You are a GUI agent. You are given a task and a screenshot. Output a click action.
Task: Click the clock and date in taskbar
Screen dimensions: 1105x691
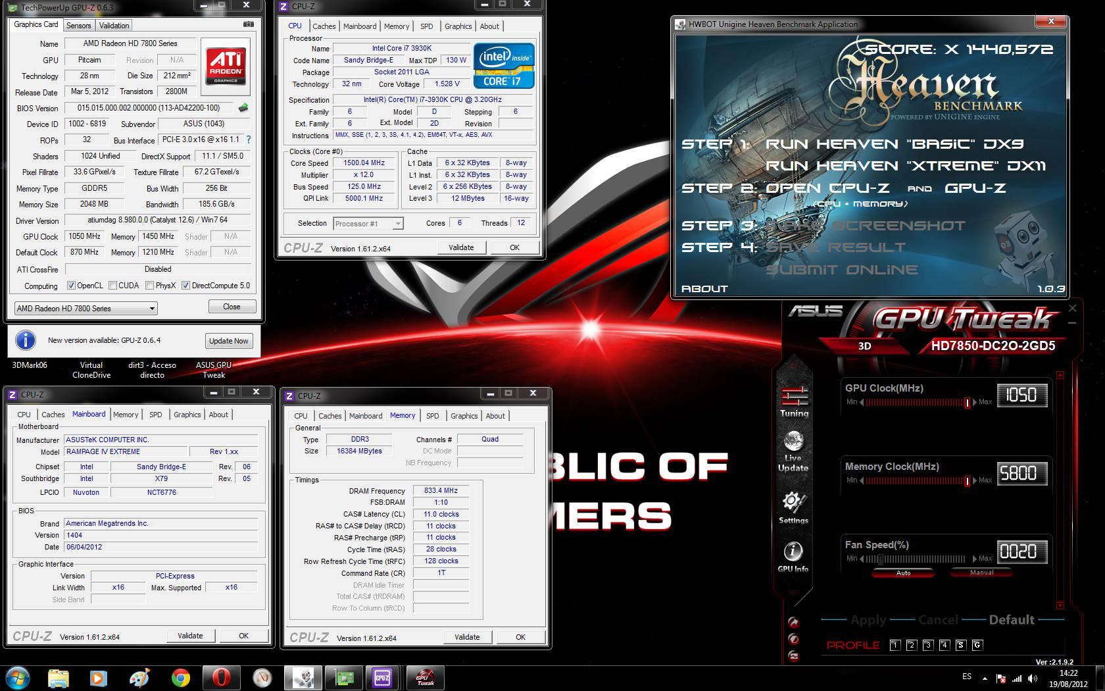click(1068, 678)
